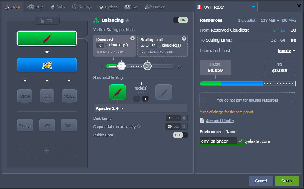This screenshot has width=304, height=189.
Task: Add a Cache node
Action: tap(25, 96)
